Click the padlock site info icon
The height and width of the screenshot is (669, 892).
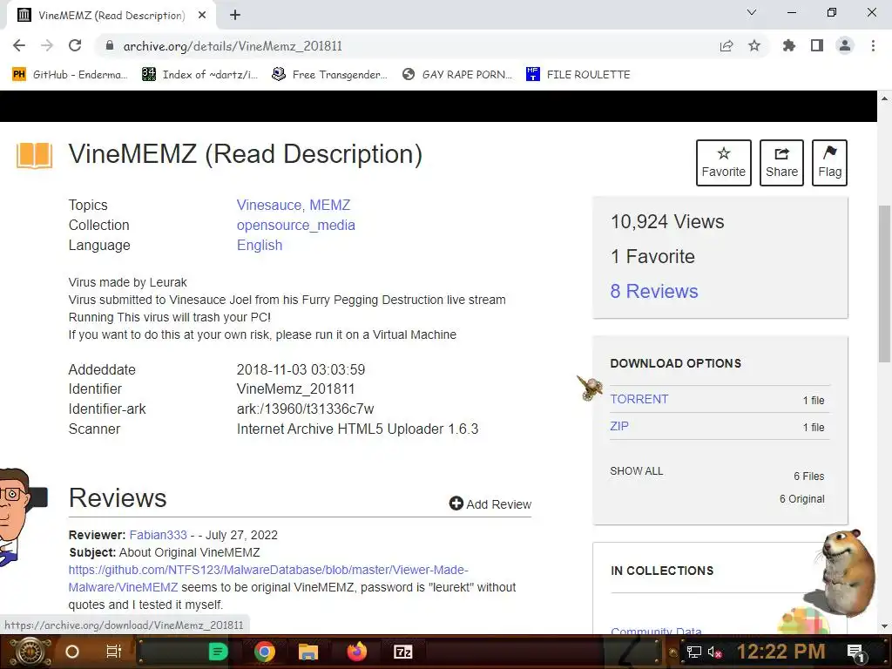point(110,45)
